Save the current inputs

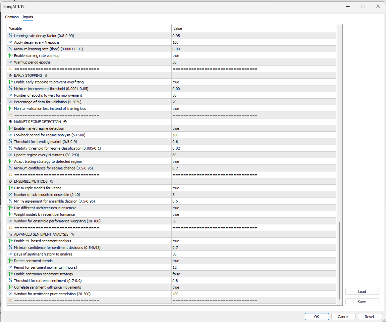click(362, 302)
